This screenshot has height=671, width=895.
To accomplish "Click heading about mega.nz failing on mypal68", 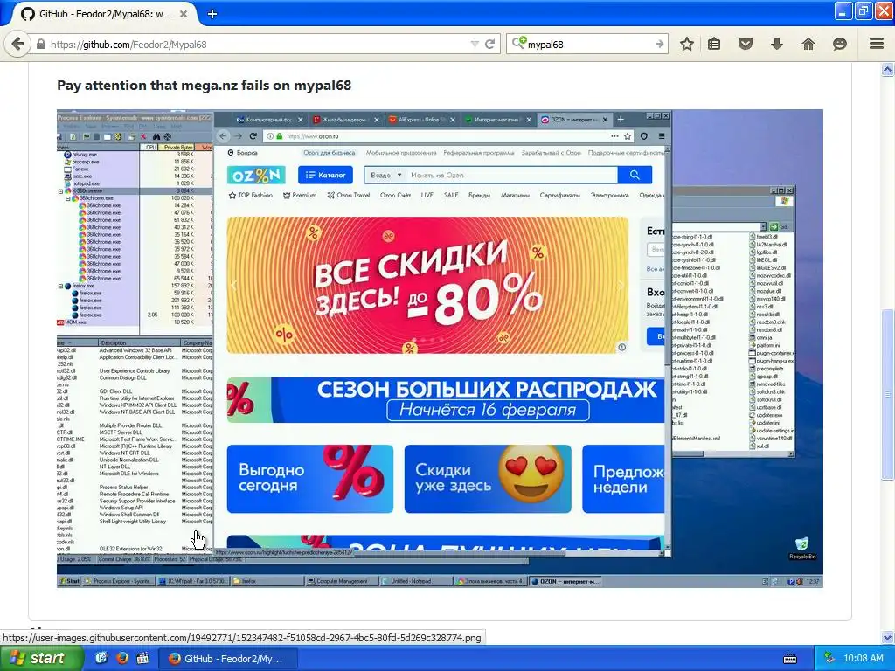I will coord(204,86).
